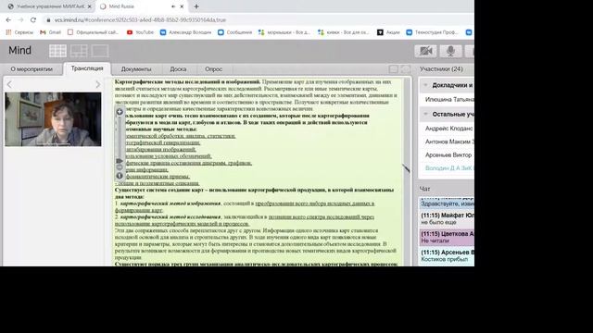Image resolution: width=593 pixels, height=333 pixels.
Task: Click chat message 'Здравствуйте, извините'
Action: (x=447, y=203)
